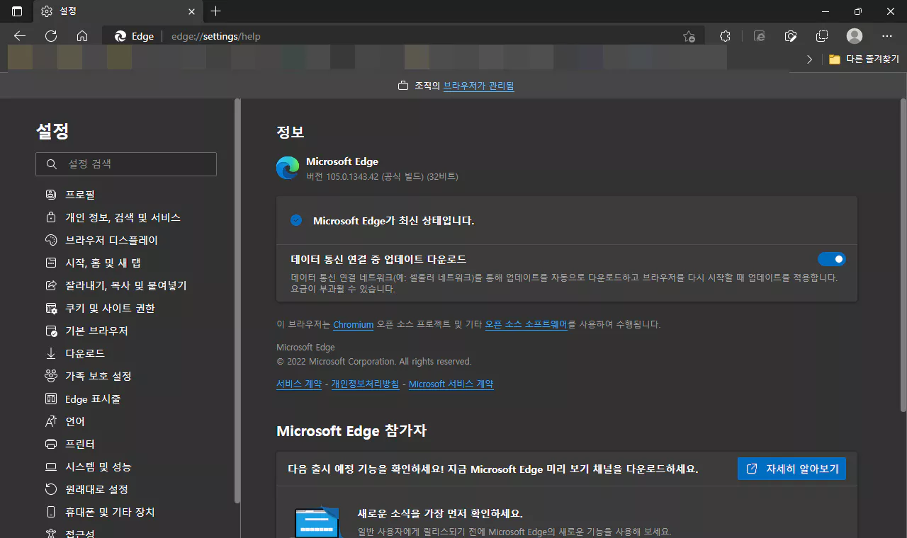Click the search magnifier icon in settings
This screenshot has width=907, height=538.
[51, 164]
